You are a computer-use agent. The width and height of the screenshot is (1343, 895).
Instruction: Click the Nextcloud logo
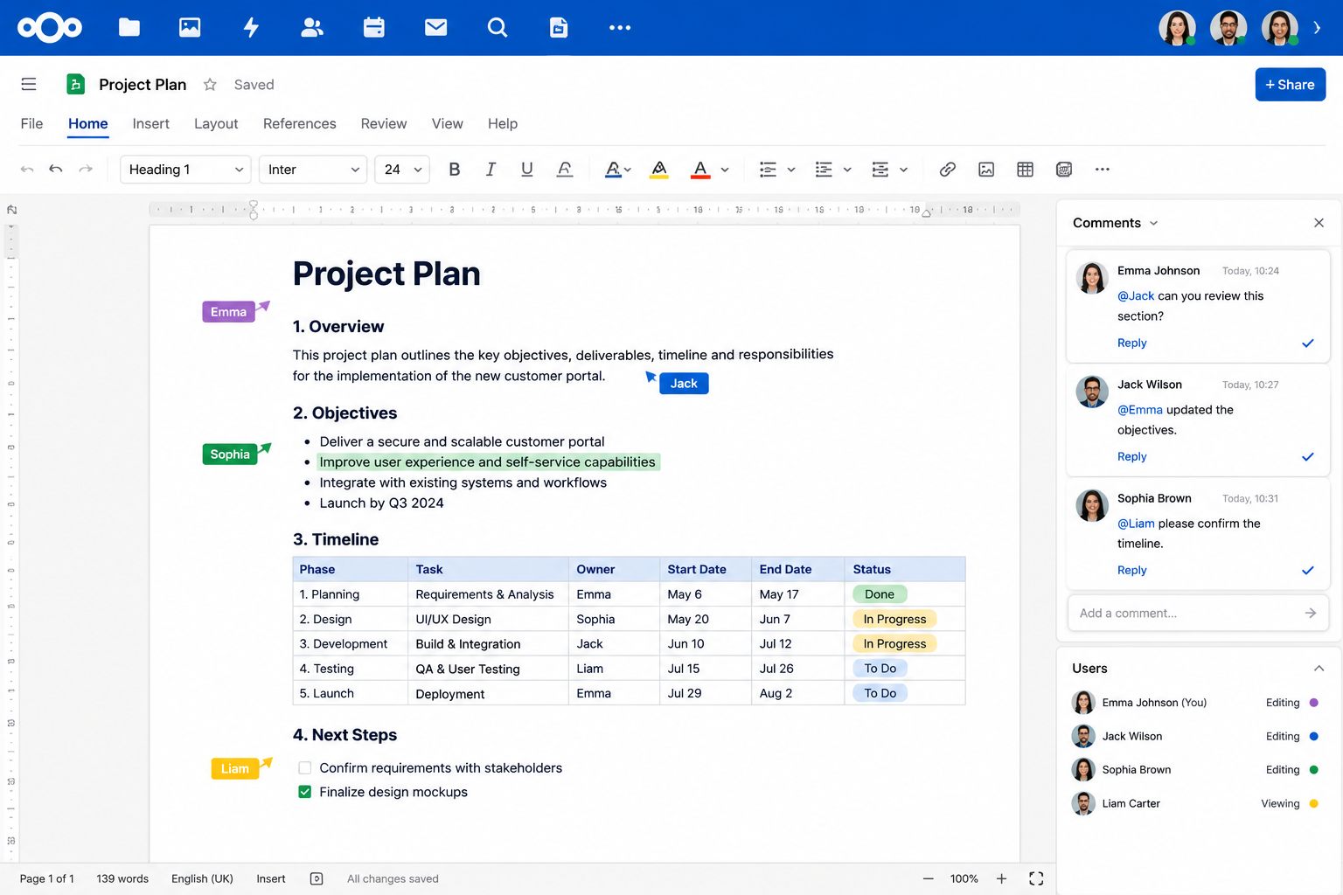click(50, 28)
